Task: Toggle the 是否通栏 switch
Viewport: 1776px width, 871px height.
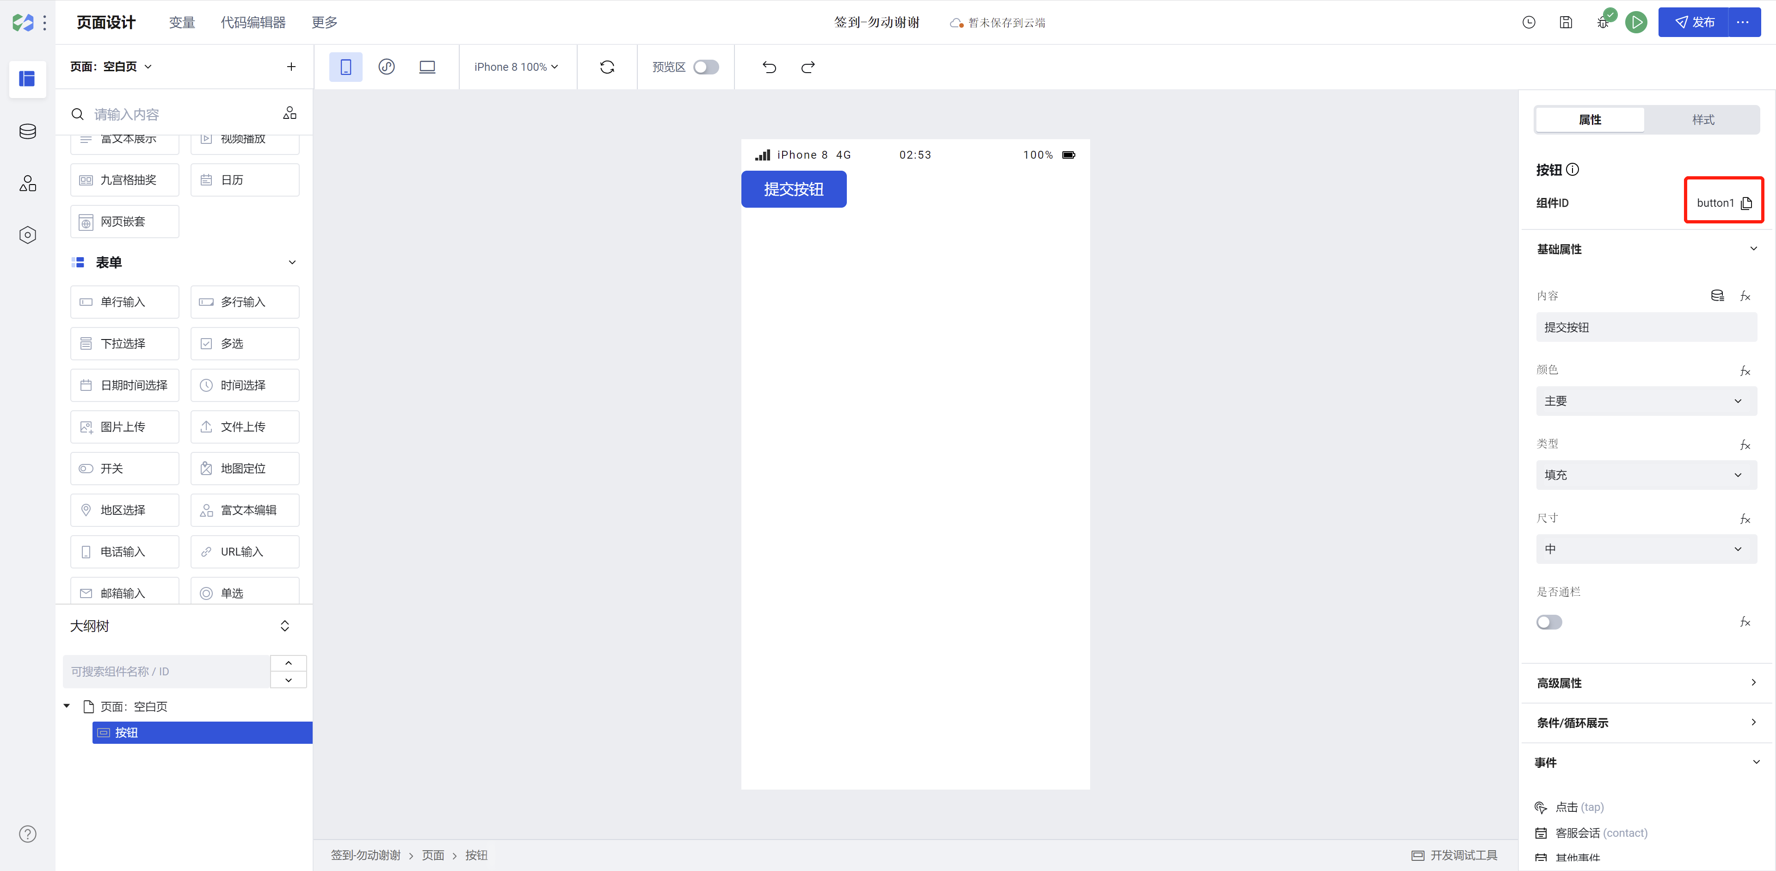Action: pyautogui.click(x=1549, y=622)
